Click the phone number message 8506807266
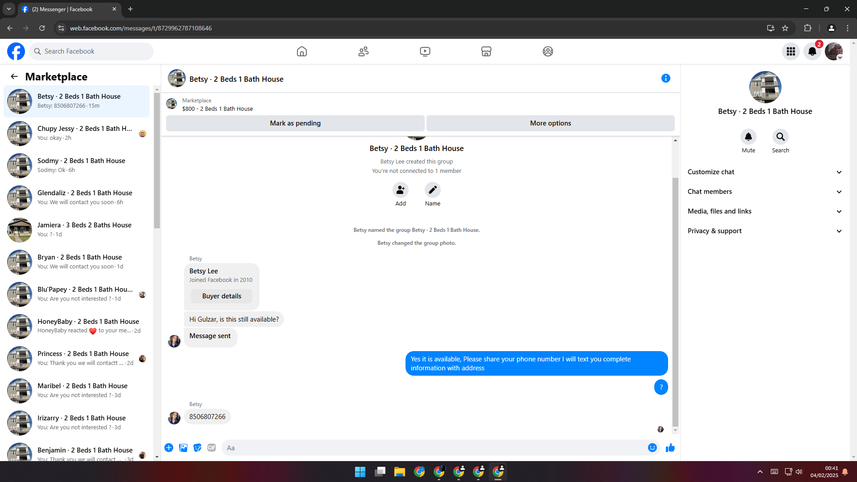Screen dimensions: 857x482 tap(207, 417)
